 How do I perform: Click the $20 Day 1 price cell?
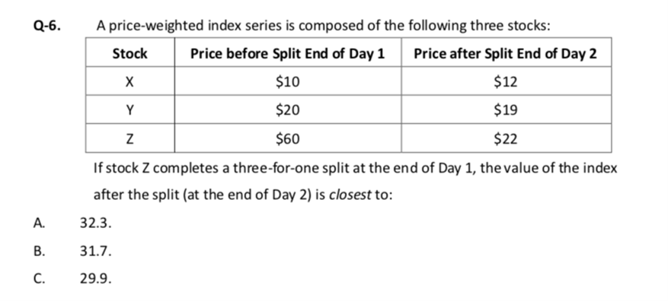288,109
